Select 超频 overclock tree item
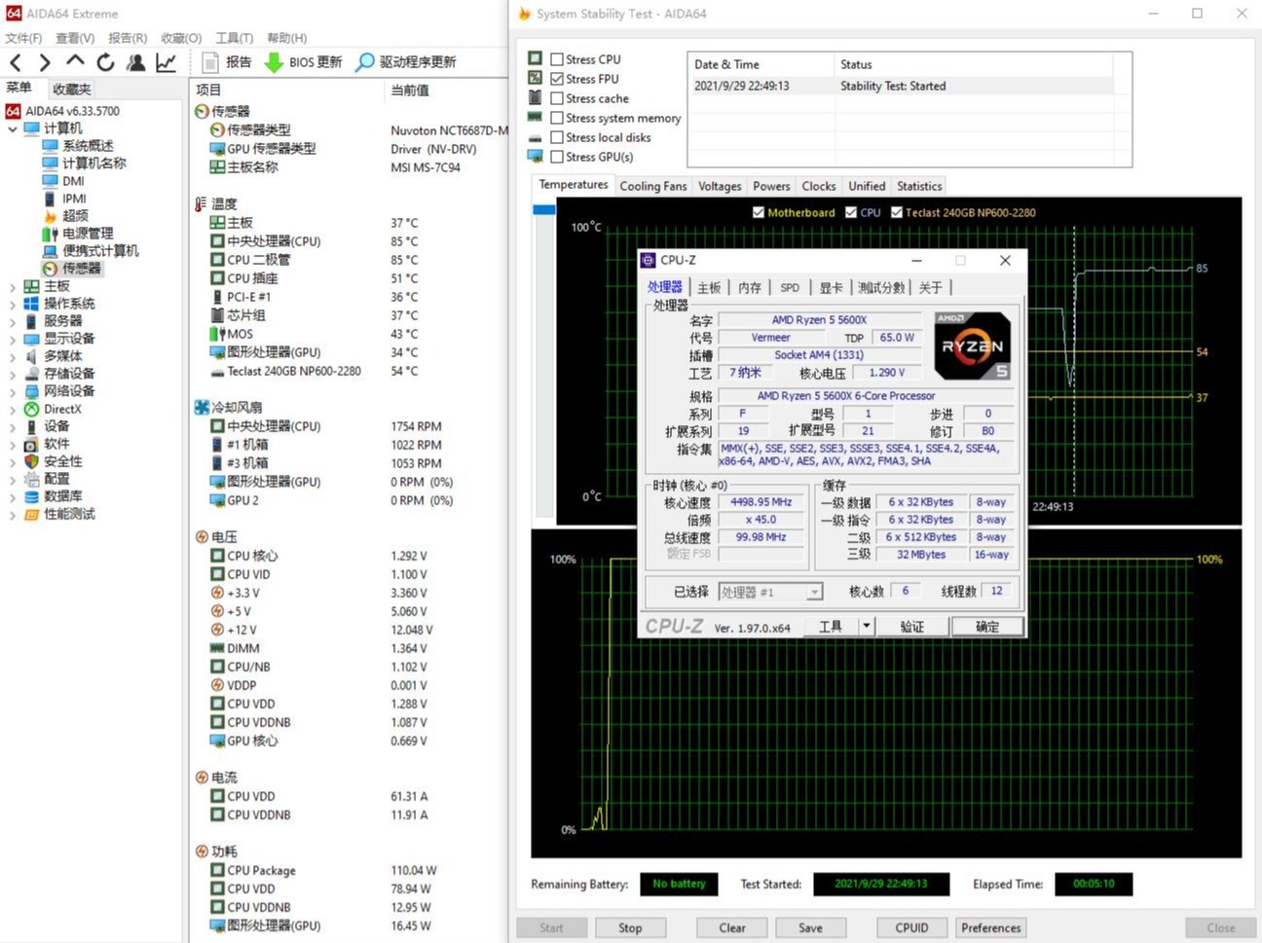The width and height of the screenshot is (1262, 943). 65,215
